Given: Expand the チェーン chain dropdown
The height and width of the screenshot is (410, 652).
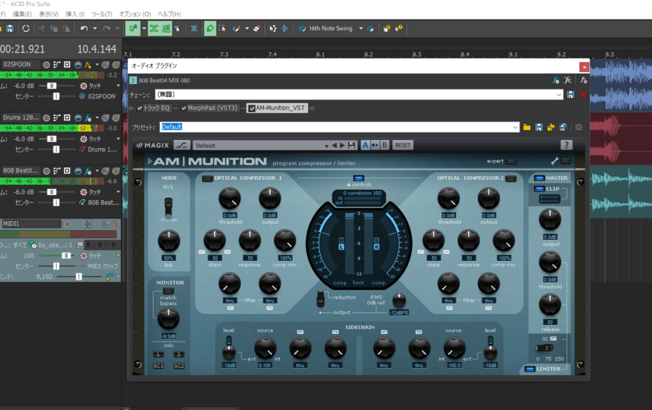Looking at the screenshot, I should (x=559, y=94).
